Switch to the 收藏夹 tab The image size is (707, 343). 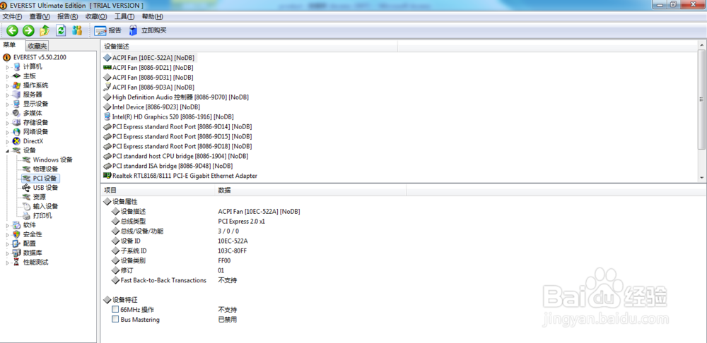coord(37,45)
